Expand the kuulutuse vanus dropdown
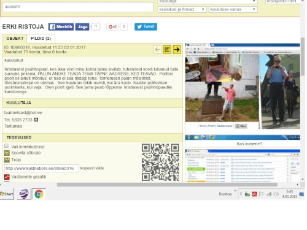The width and height of the screenshot is (307, 230). coord(233,9)
